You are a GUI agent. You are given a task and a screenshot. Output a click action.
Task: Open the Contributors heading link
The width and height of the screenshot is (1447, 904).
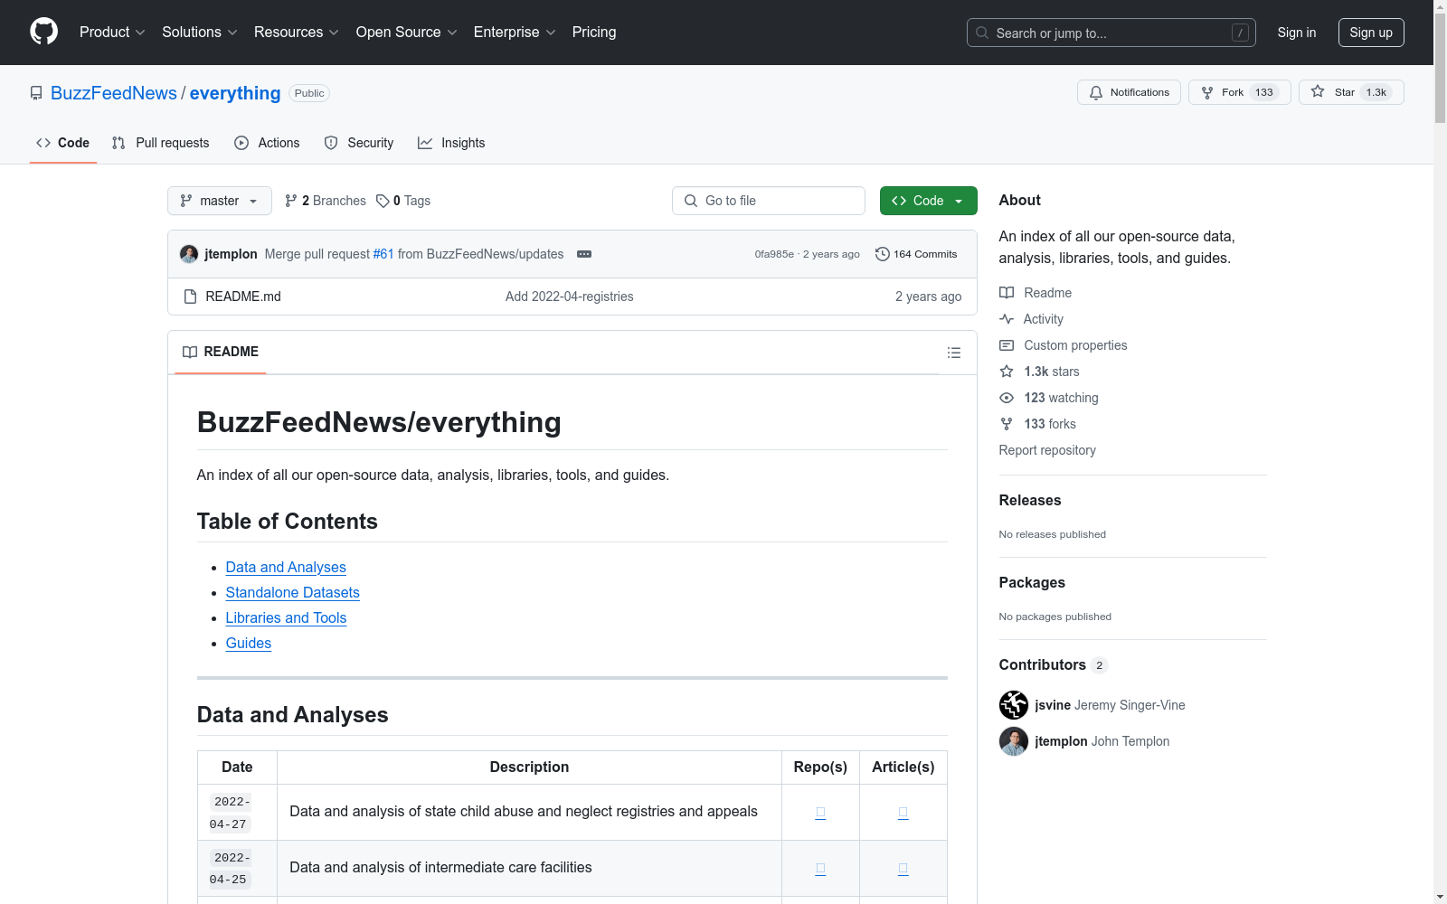[x=1054, y=664]
